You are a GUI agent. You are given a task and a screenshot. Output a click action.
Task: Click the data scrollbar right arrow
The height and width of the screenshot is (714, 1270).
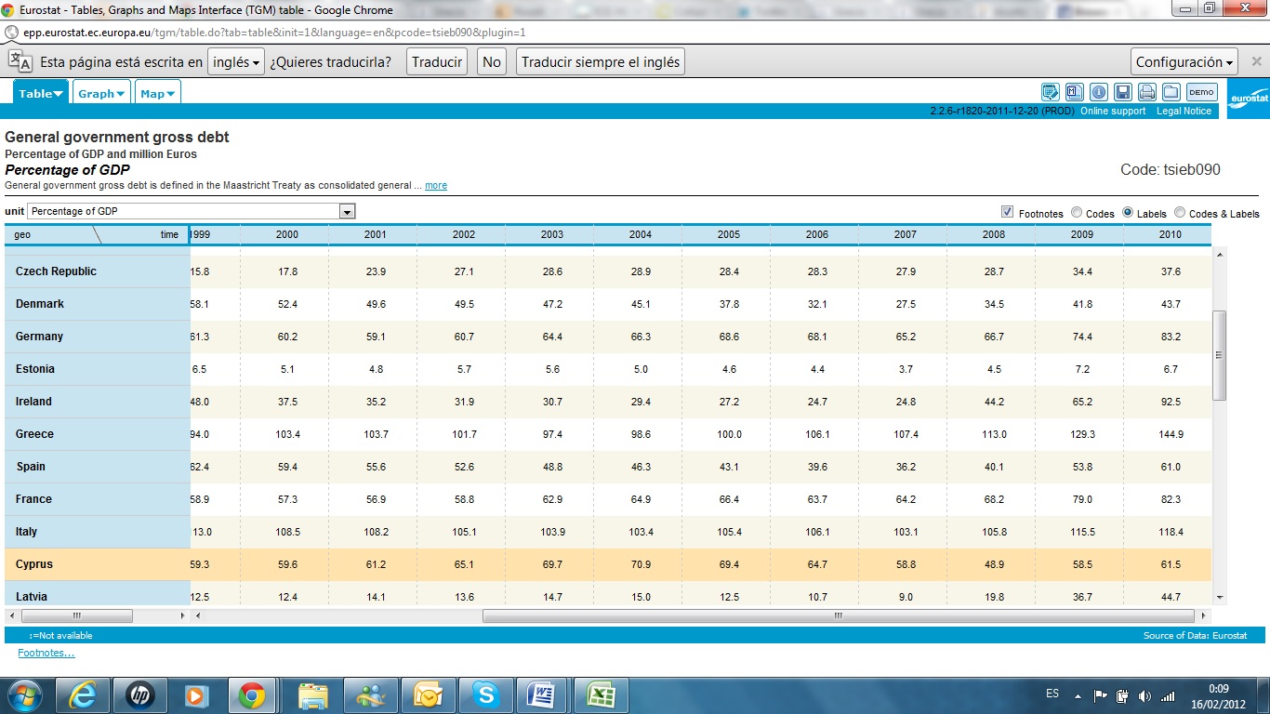(x=1205, y=615)
